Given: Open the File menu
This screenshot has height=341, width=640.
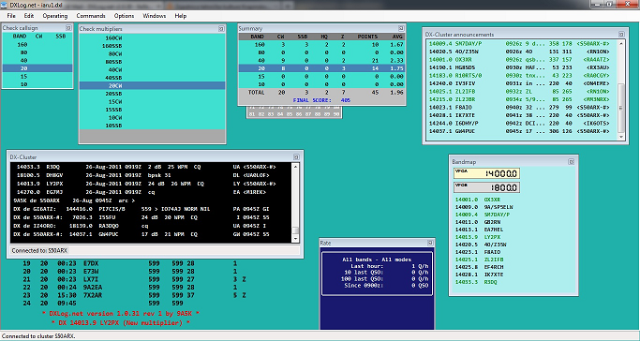Looking at the screenshot, I should tap(11, 16).
